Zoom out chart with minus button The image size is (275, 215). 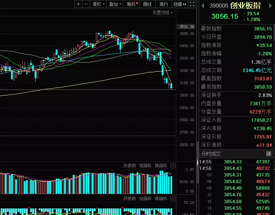pyautogui.click(x=86, y=4)
